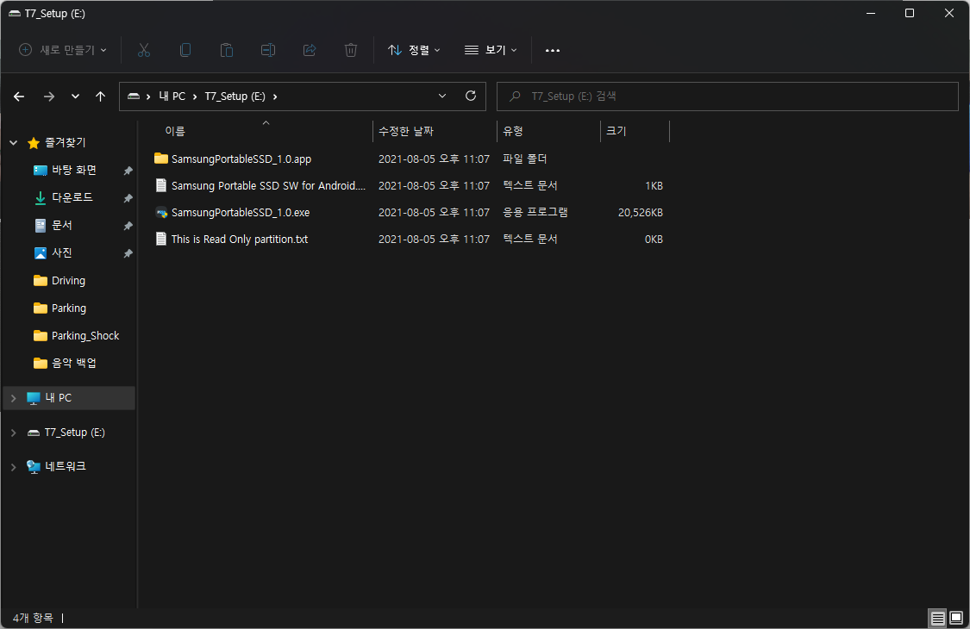This screenshot has width=970, height=629.
Task: Open Desktop (바탕 화면) in sidebar
Action: [x=73, y=170]
